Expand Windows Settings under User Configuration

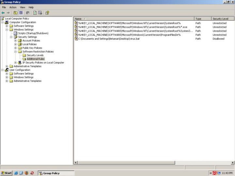point(7,77)
